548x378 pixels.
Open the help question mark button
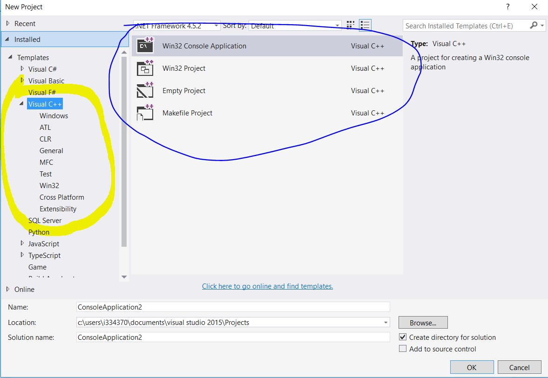click(x=507, y=7)
